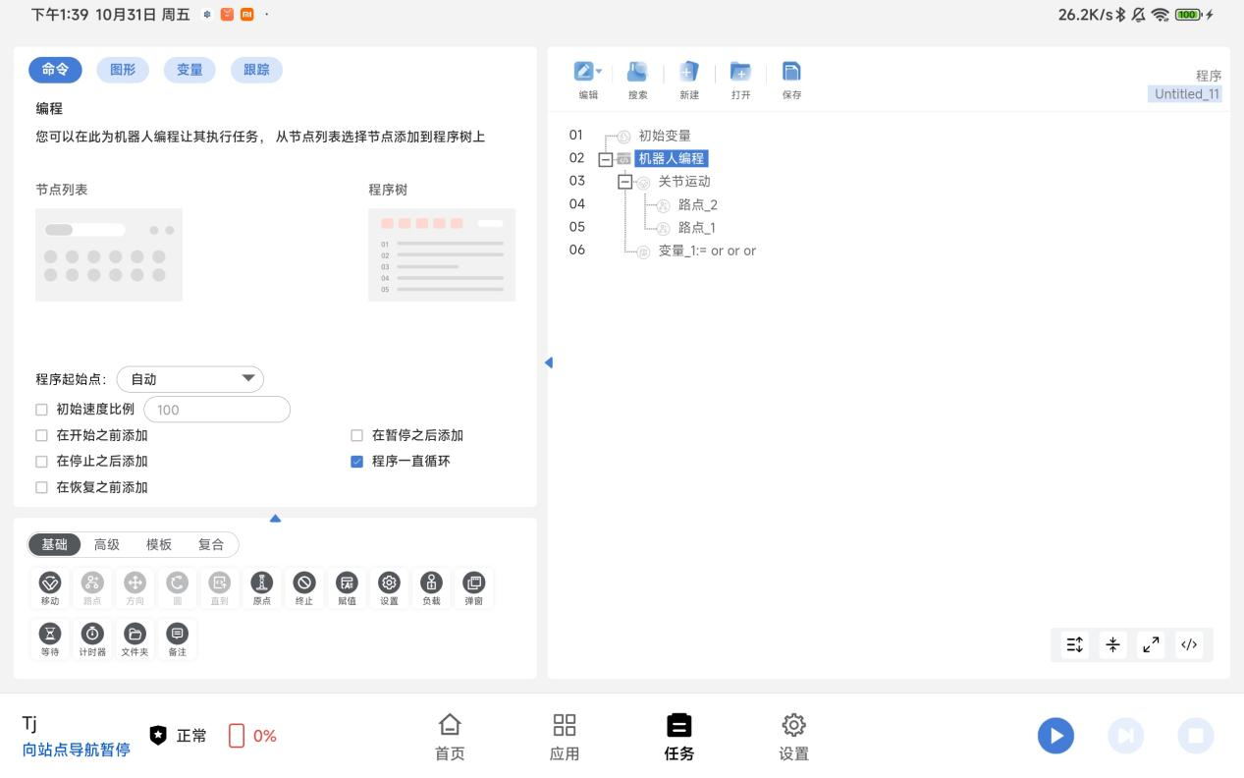This screenshot has height=778, width=1244.
Task: Open the 程序起始点 dropdown
Action: pos(190,379)
